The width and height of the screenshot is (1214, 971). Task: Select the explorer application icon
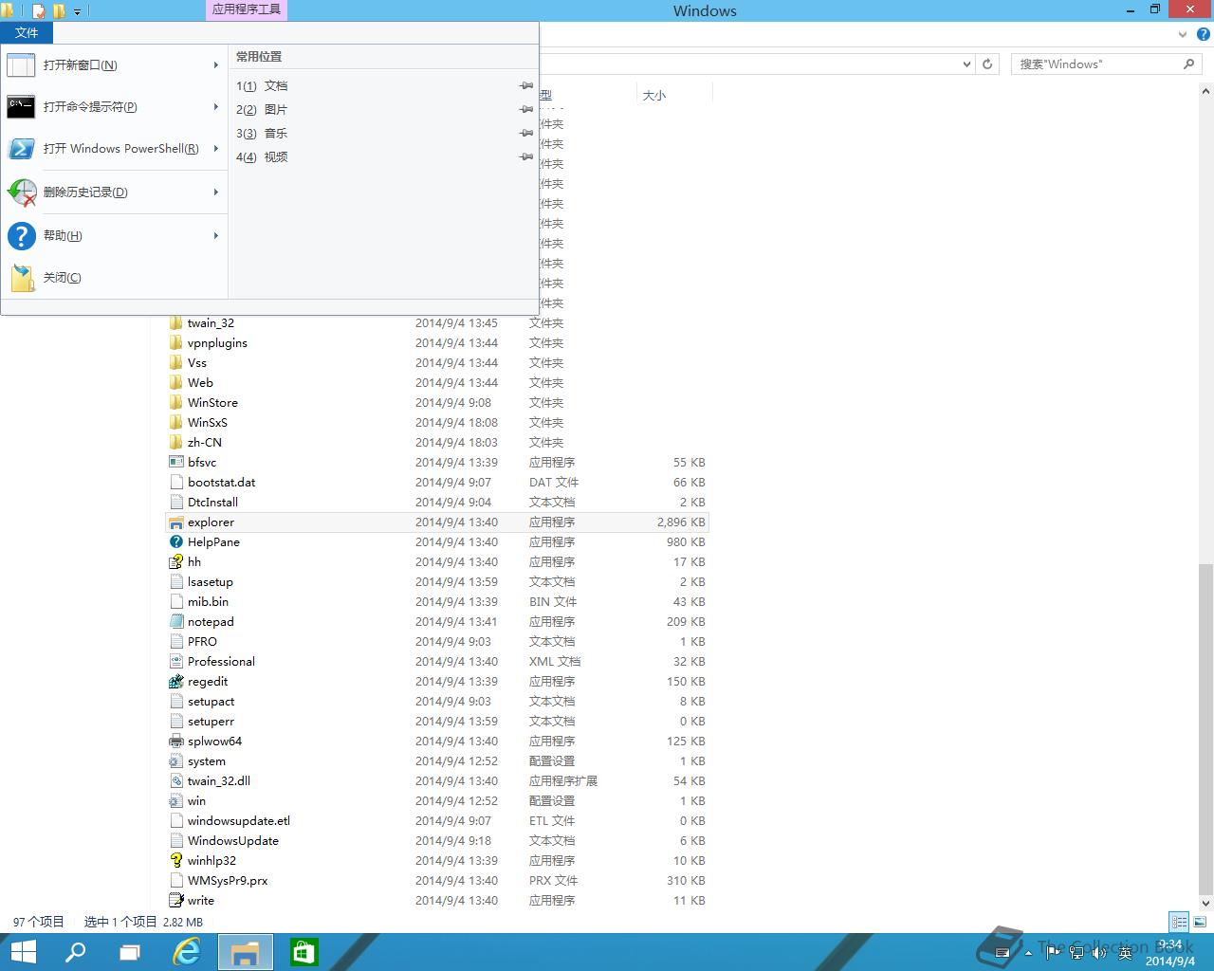tap(175, 522)
